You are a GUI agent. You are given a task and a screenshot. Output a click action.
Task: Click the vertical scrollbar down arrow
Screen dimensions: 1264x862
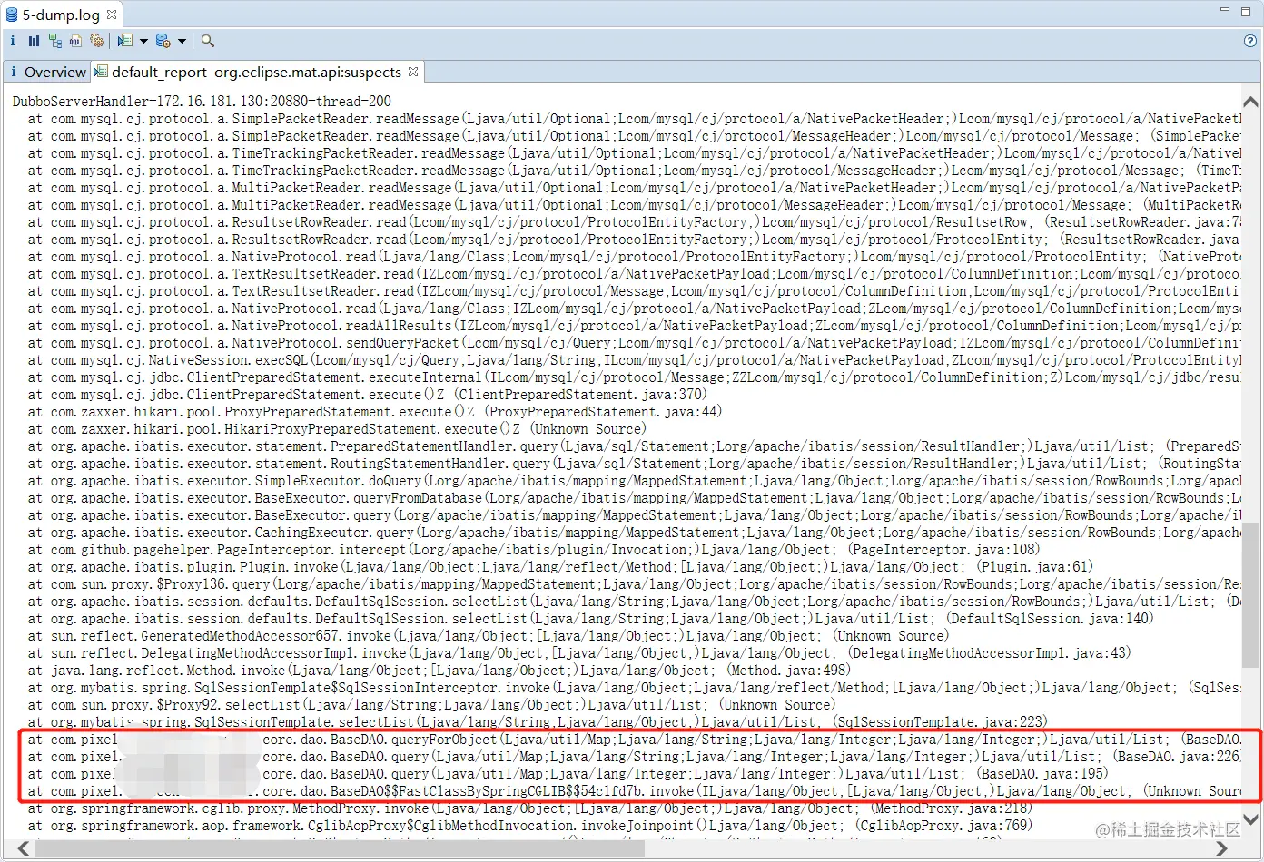pyautogui.click(x=1250, y=818)
